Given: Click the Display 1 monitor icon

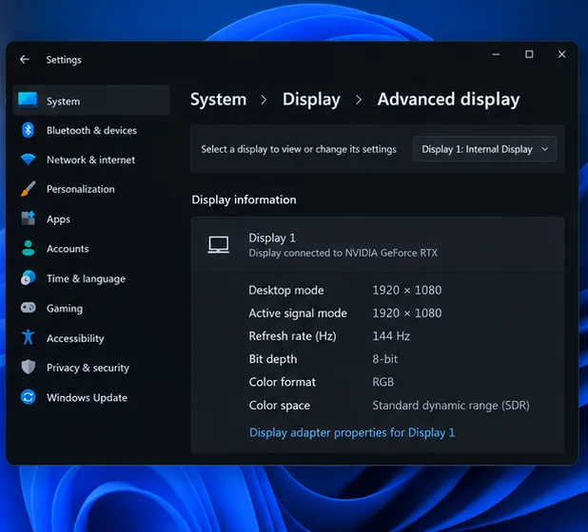Looking at the screenshot, I should point(219,245).
